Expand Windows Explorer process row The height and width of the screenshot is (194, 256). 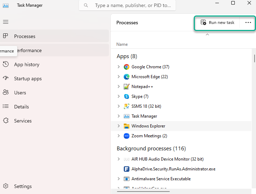(119, 126)
